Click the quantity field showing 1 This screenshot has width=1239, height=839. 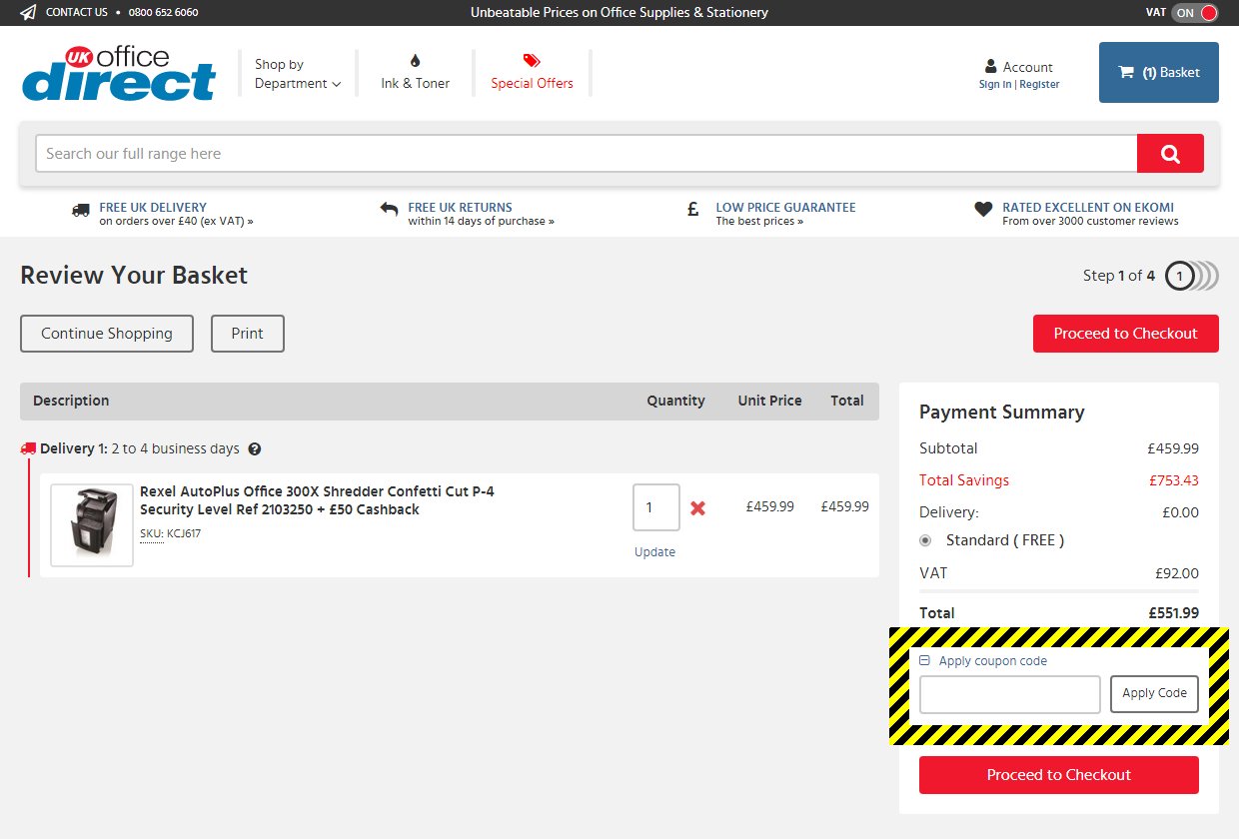(656, 507)
